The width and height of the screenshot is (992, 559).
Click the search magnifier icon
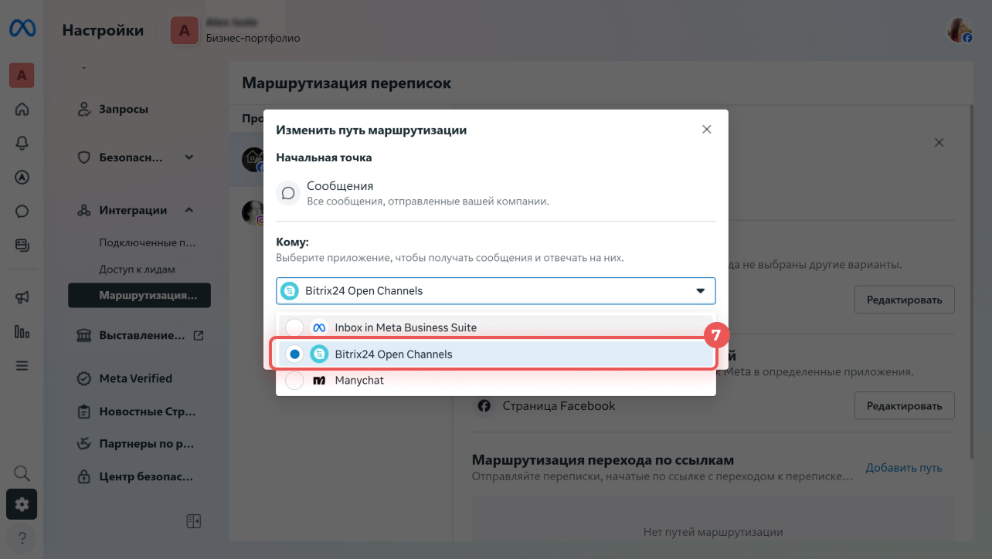tap(22, 473)
